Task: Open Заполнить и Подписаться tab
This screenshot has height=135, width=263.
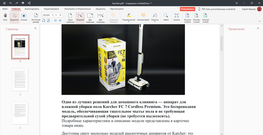Action: (x=77, y=9)
